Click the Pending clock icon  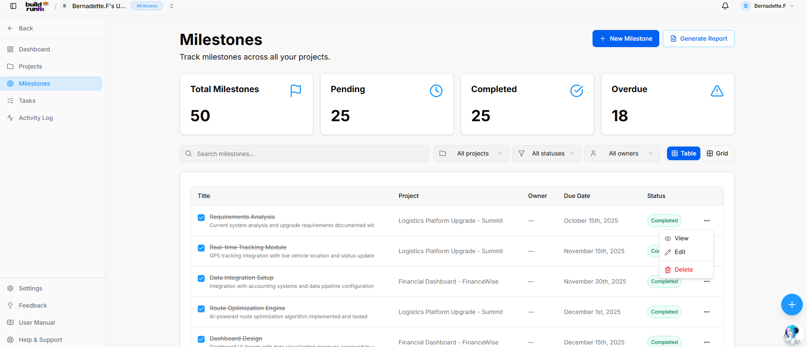coord(436,91)
